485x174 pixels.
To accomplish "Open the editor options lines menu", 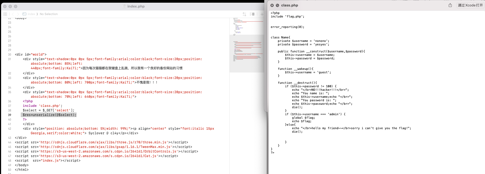I will [x=252, y=14].
